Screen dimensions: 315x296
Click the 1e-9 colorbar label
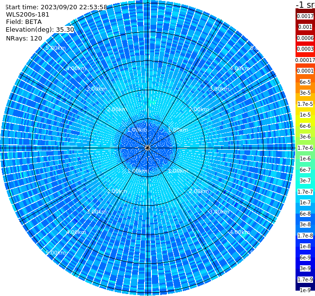(305, 290)
